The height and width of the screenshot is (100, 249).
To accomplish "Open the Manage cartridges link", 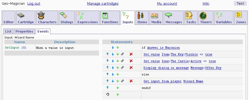I will pyautogui.click(x=103, y=4).
